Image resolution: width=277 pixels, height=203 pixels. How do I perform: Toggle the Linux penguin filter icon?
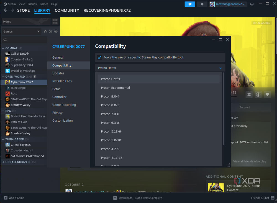[45, 31]
